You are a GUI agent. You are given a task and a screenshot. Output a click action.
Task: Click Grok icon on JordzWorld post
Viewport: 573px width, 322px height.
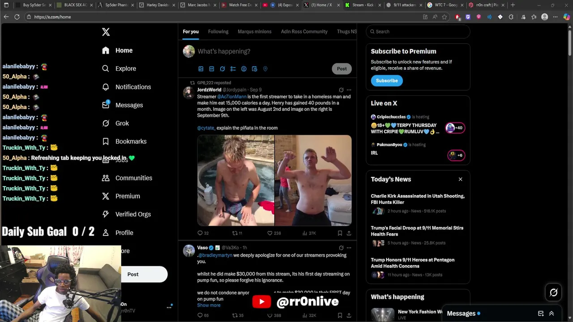[341, 90]
